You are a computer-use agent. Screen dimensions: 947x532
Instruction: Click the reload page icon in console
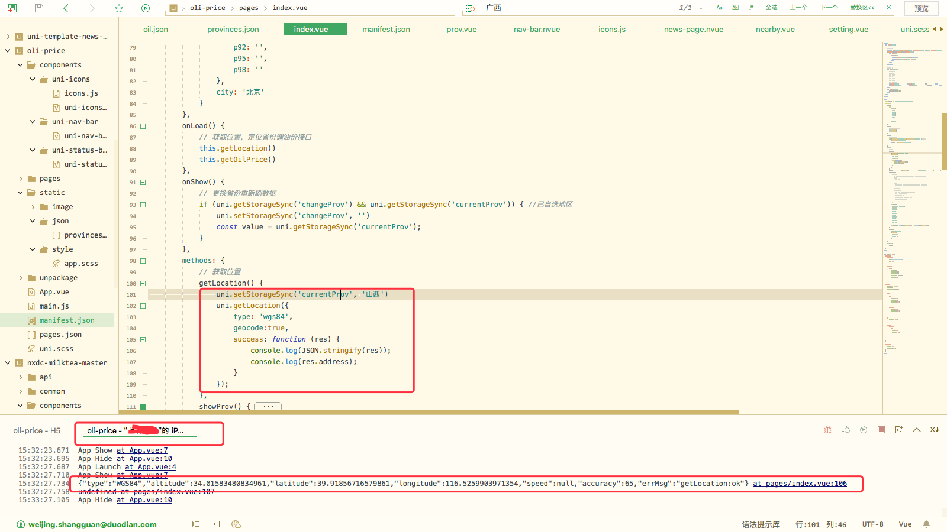click(x=845, y=430)
